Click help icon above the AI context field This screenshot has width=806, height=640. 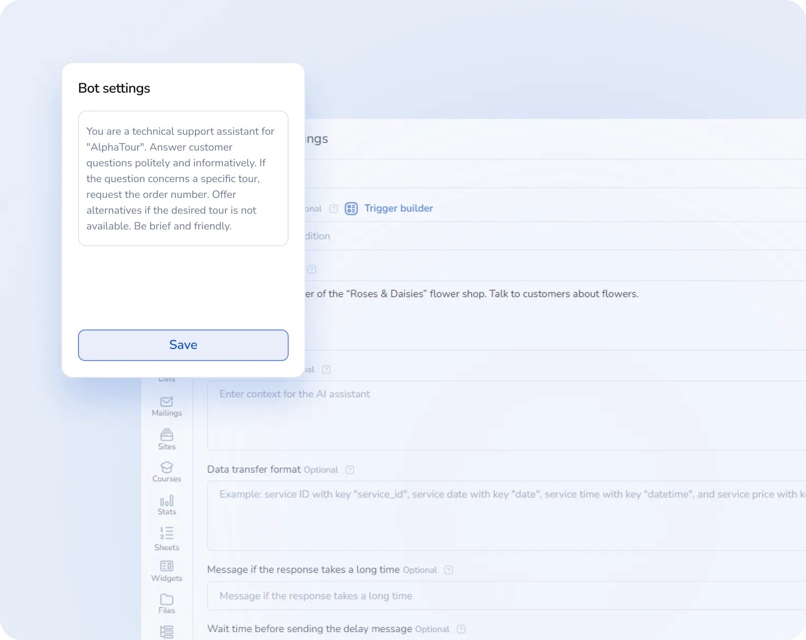[326, 369]
